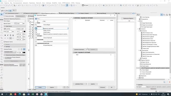This screenshot has width=171, height=96.
Task: Click the search field in the index dialog
Action: point(55,19)
